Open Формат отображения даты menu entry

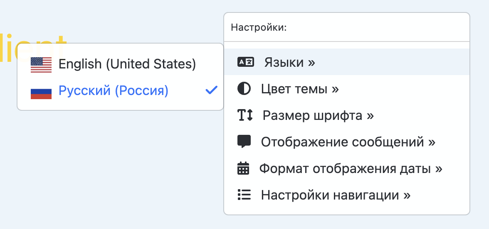tap(351, 168)
